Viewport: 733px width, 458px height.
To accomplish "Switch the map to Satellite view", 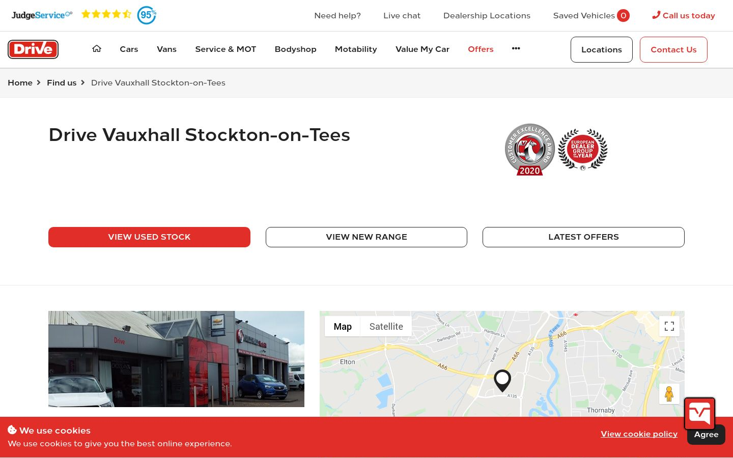I will click(386, 327).
